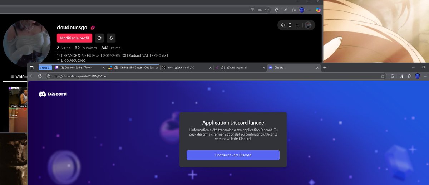Open extensions icon in Discord window
The width and height of the screenshot is (429, 185).
tap(392, 76)
